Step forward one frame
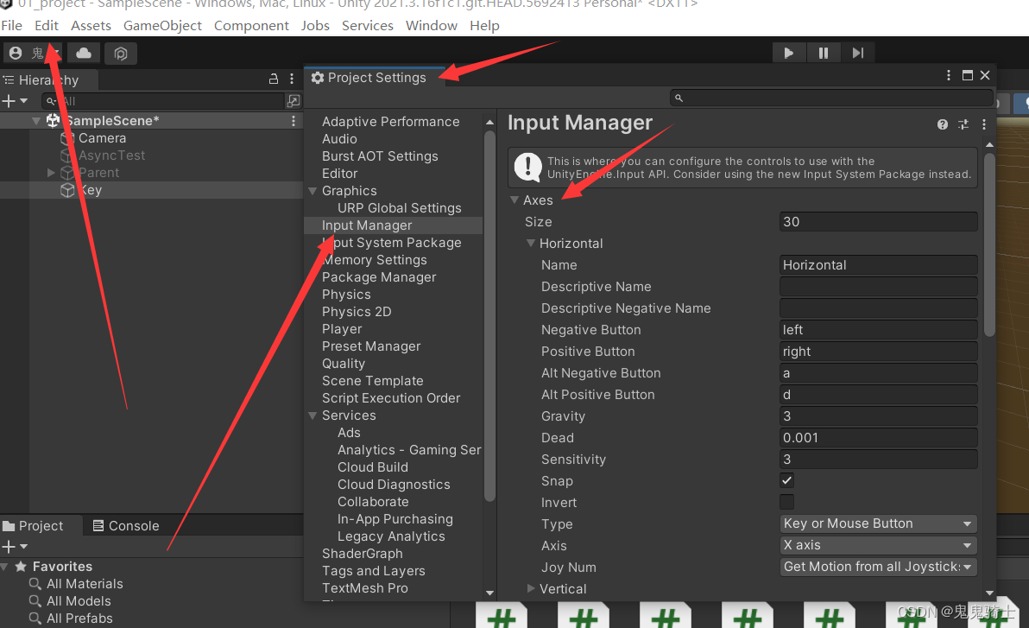 pos(858,54)
